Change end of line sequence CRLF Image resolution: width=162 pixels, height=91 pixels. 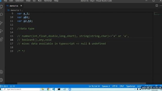122,86
